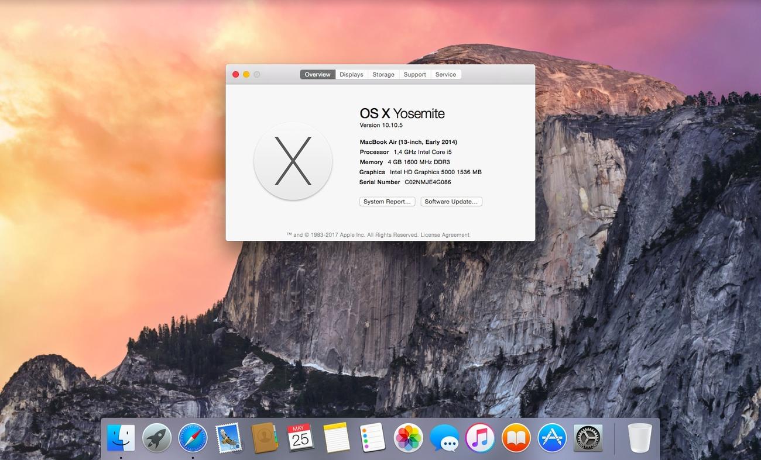Click the 1,4 GHz Intel Core i5 text
Image resolution: width=761 pixels, height=460 pixels.
coord(423,152)
